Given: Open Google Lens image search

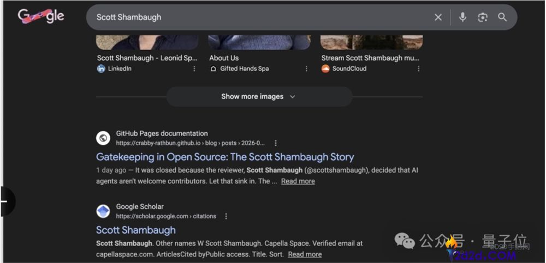Looking at the screenshot, I should (x=482, y=17).
